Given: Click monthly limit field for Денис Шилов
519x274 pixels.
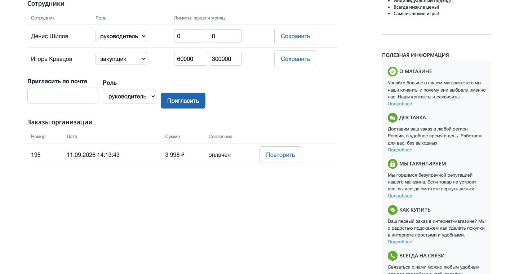Looking at the screenshot, I should (x=225, y=36).
